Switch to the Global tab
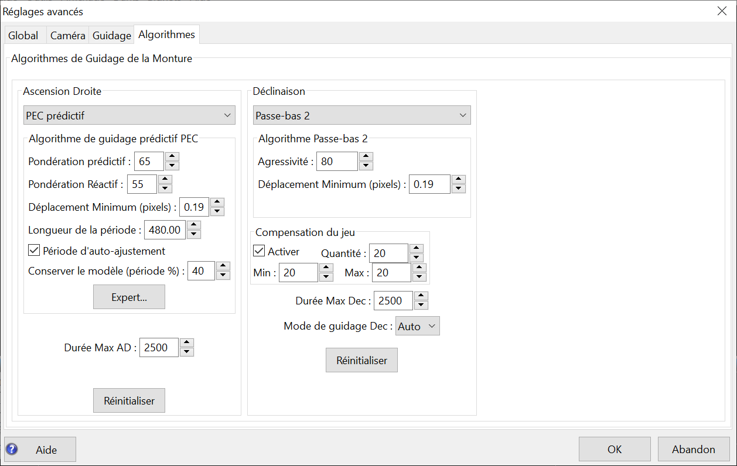 tap(23, 36)
